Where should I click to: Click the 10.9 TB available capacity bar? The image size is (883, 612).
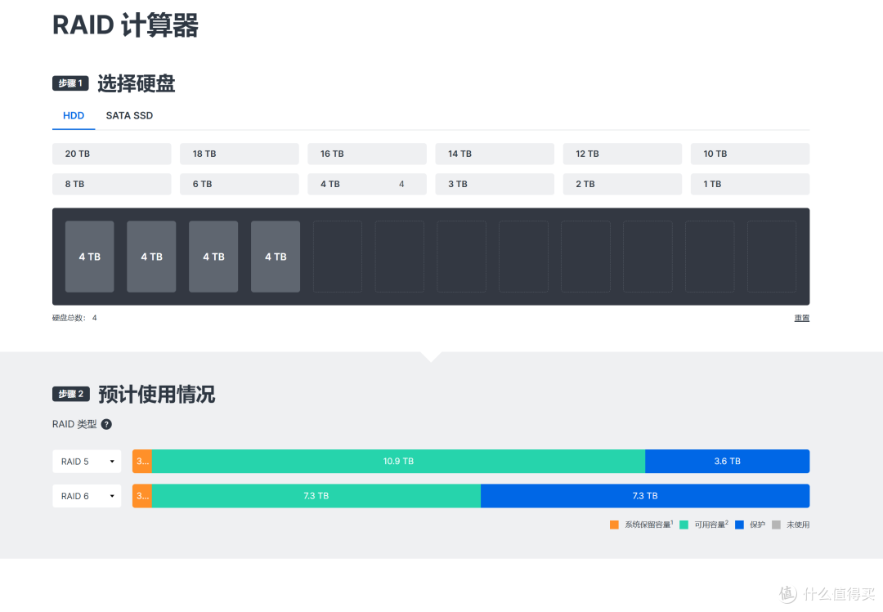pos(399,461)
